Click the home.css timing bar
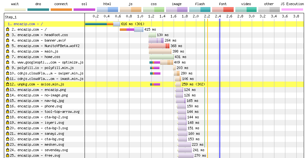This screenshot has width=306, height=158. pos(162,57)
